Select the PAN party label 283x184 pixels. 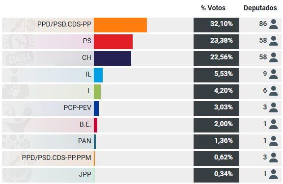pyautogui.click(x=85, y=141)
